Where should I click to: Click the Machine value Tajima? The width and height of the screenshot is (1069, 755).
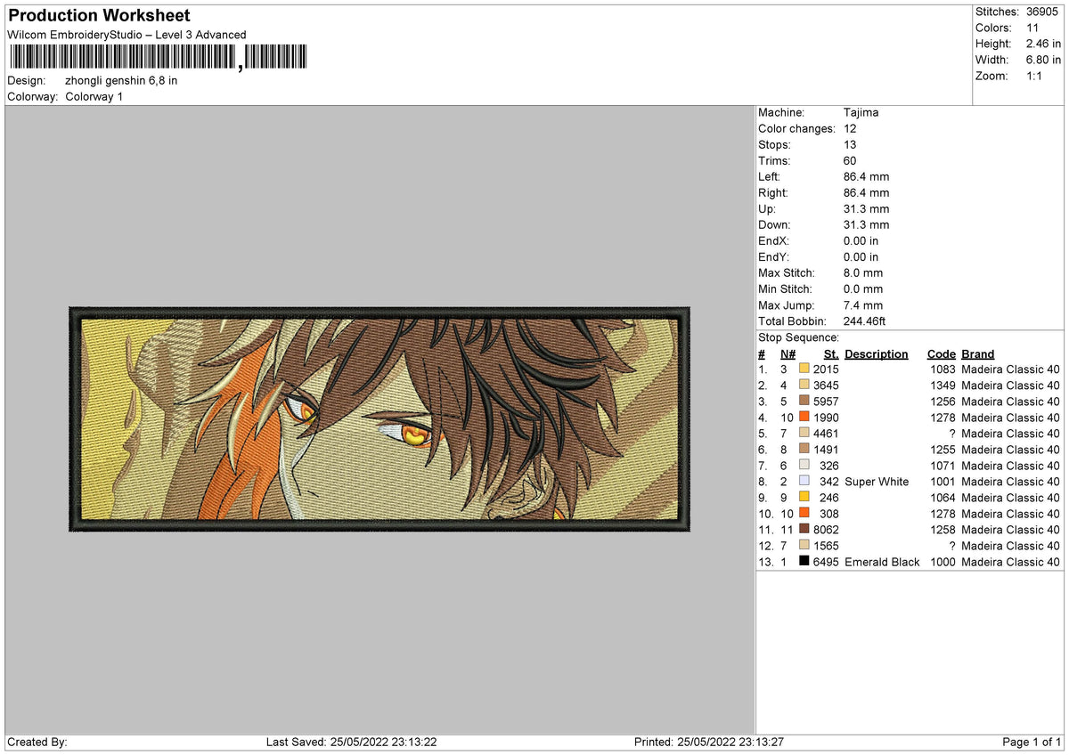point(862,113)
